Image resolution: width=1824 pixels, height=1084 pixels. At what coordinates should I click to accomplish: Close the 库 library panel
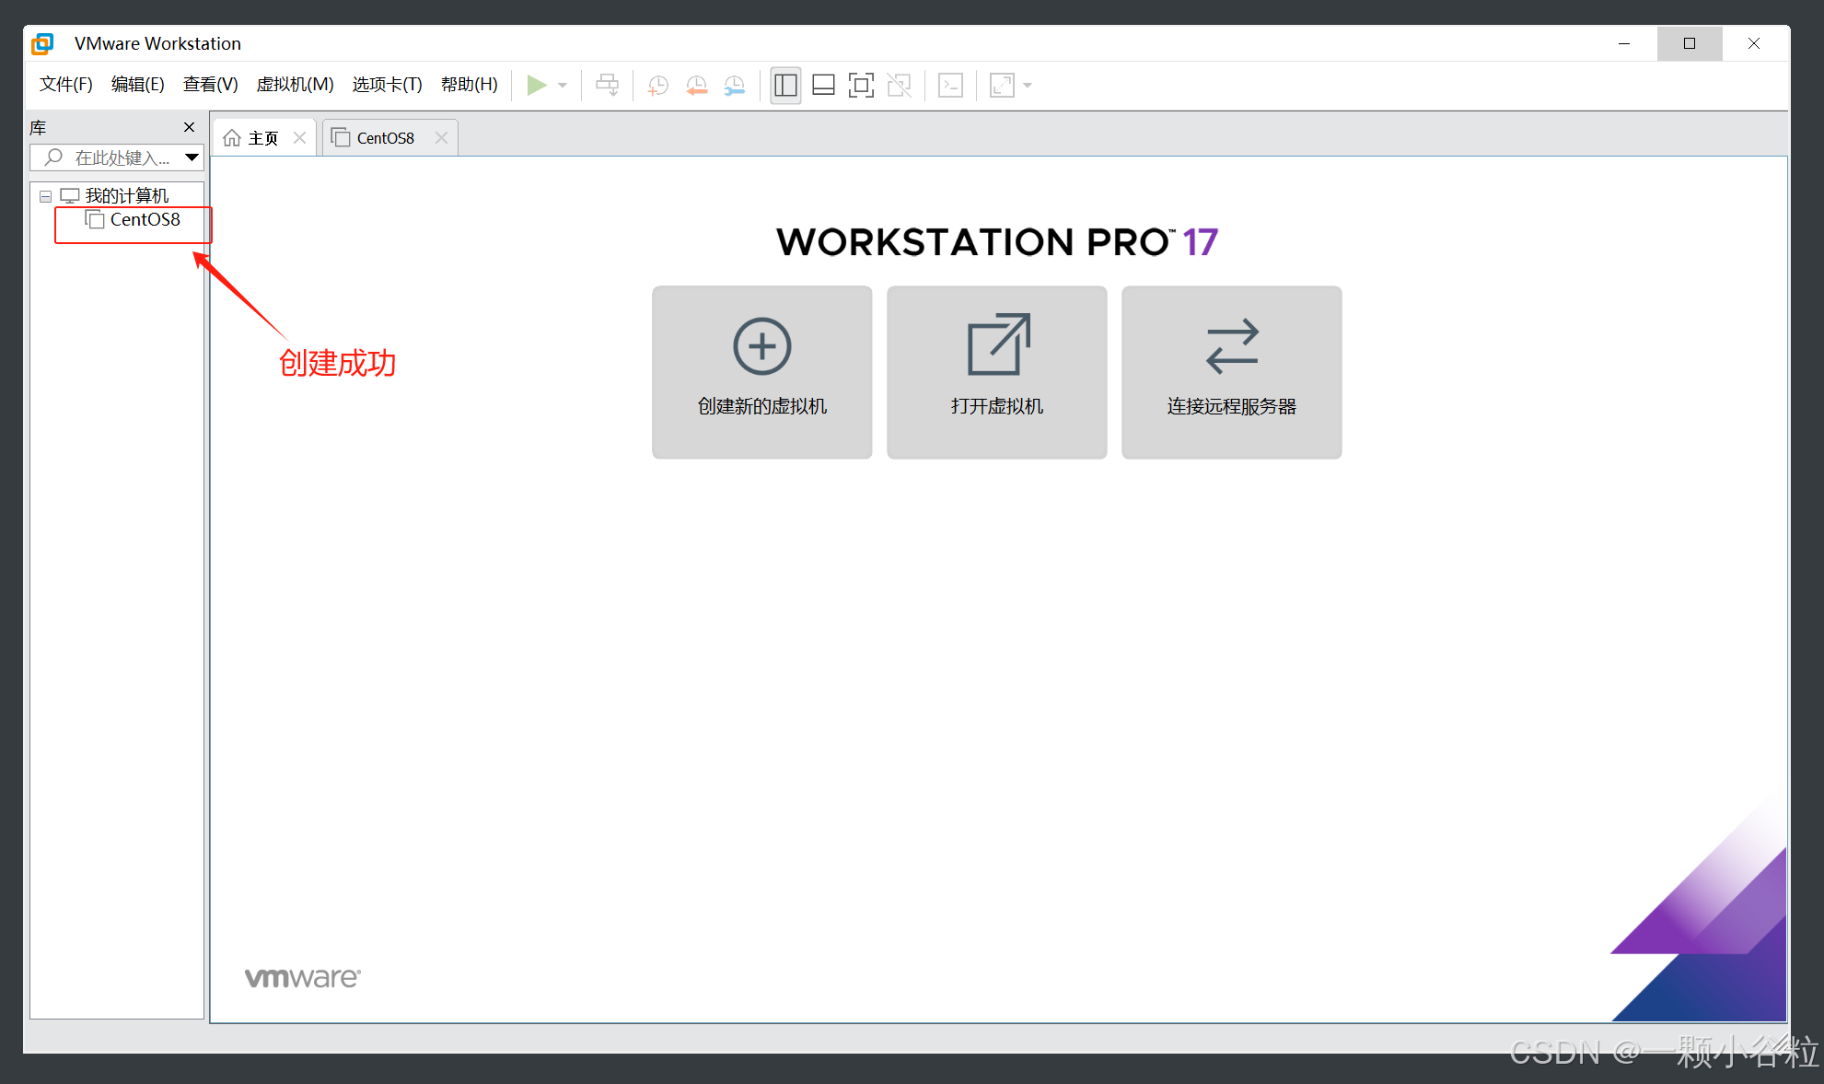tap(190, 127)
